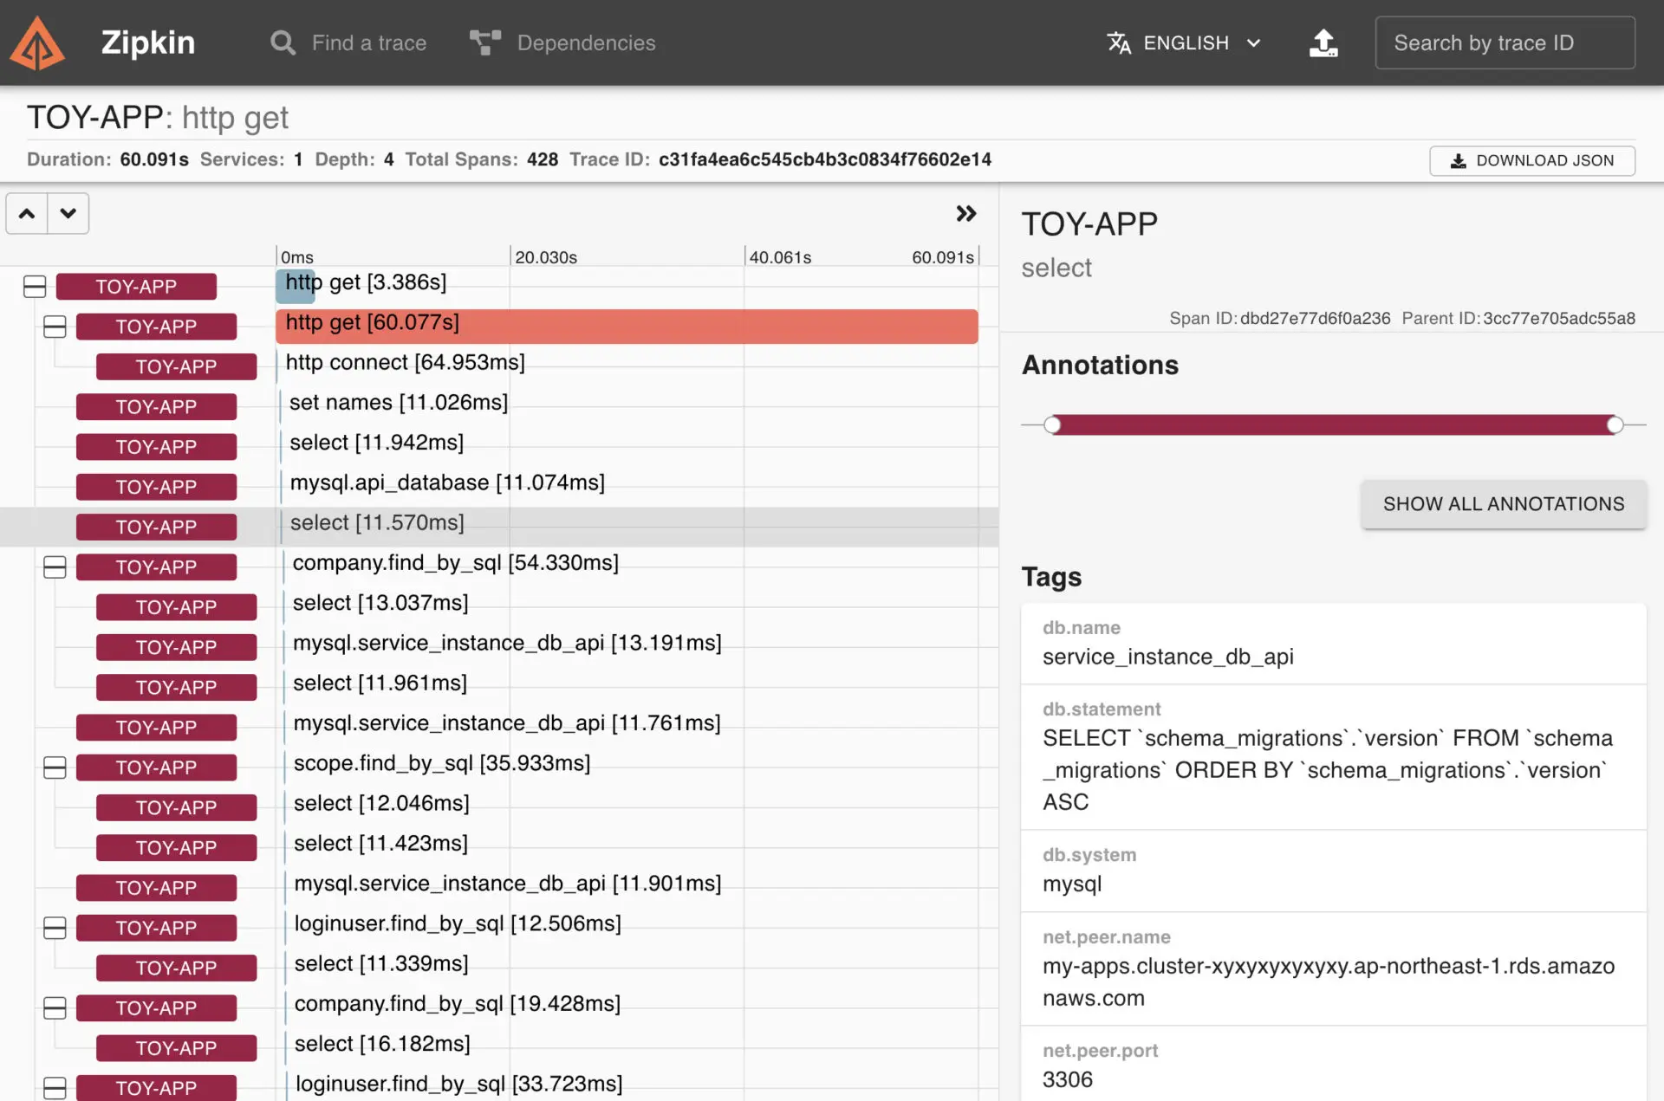Collapse the company.find_by_sql 54.330ms span tree
The width and height of the screenshot is (1664, 1101).
[55, 567]
